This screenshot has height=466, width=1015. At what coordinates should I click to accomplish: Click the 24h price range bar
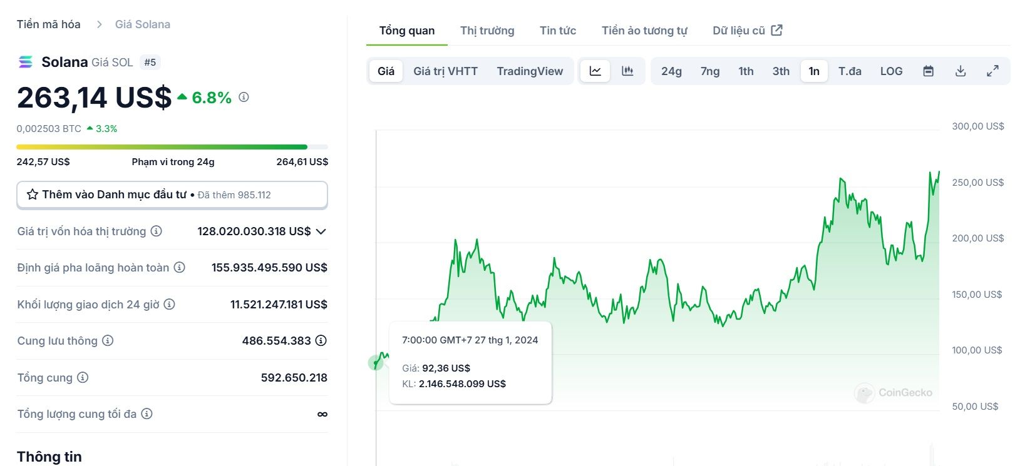pyautogui.click(x=172, y=147)
